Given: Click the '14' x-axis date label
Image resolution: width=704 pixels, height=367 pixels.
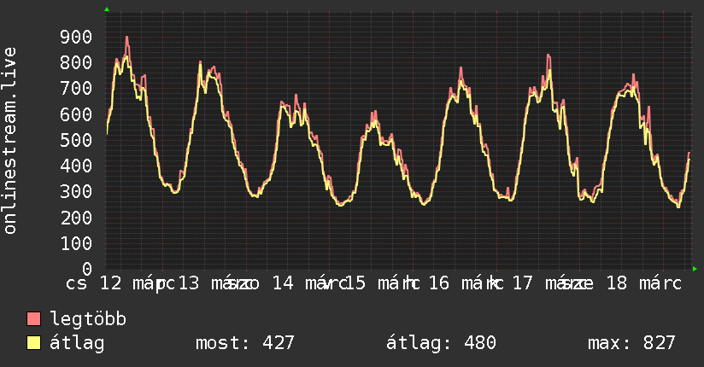Looking at the screenshot, I should [x=284, y=283].
